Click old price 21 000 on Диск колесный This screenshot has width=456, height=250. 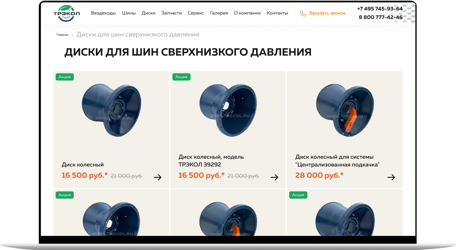tap(127, 176)
